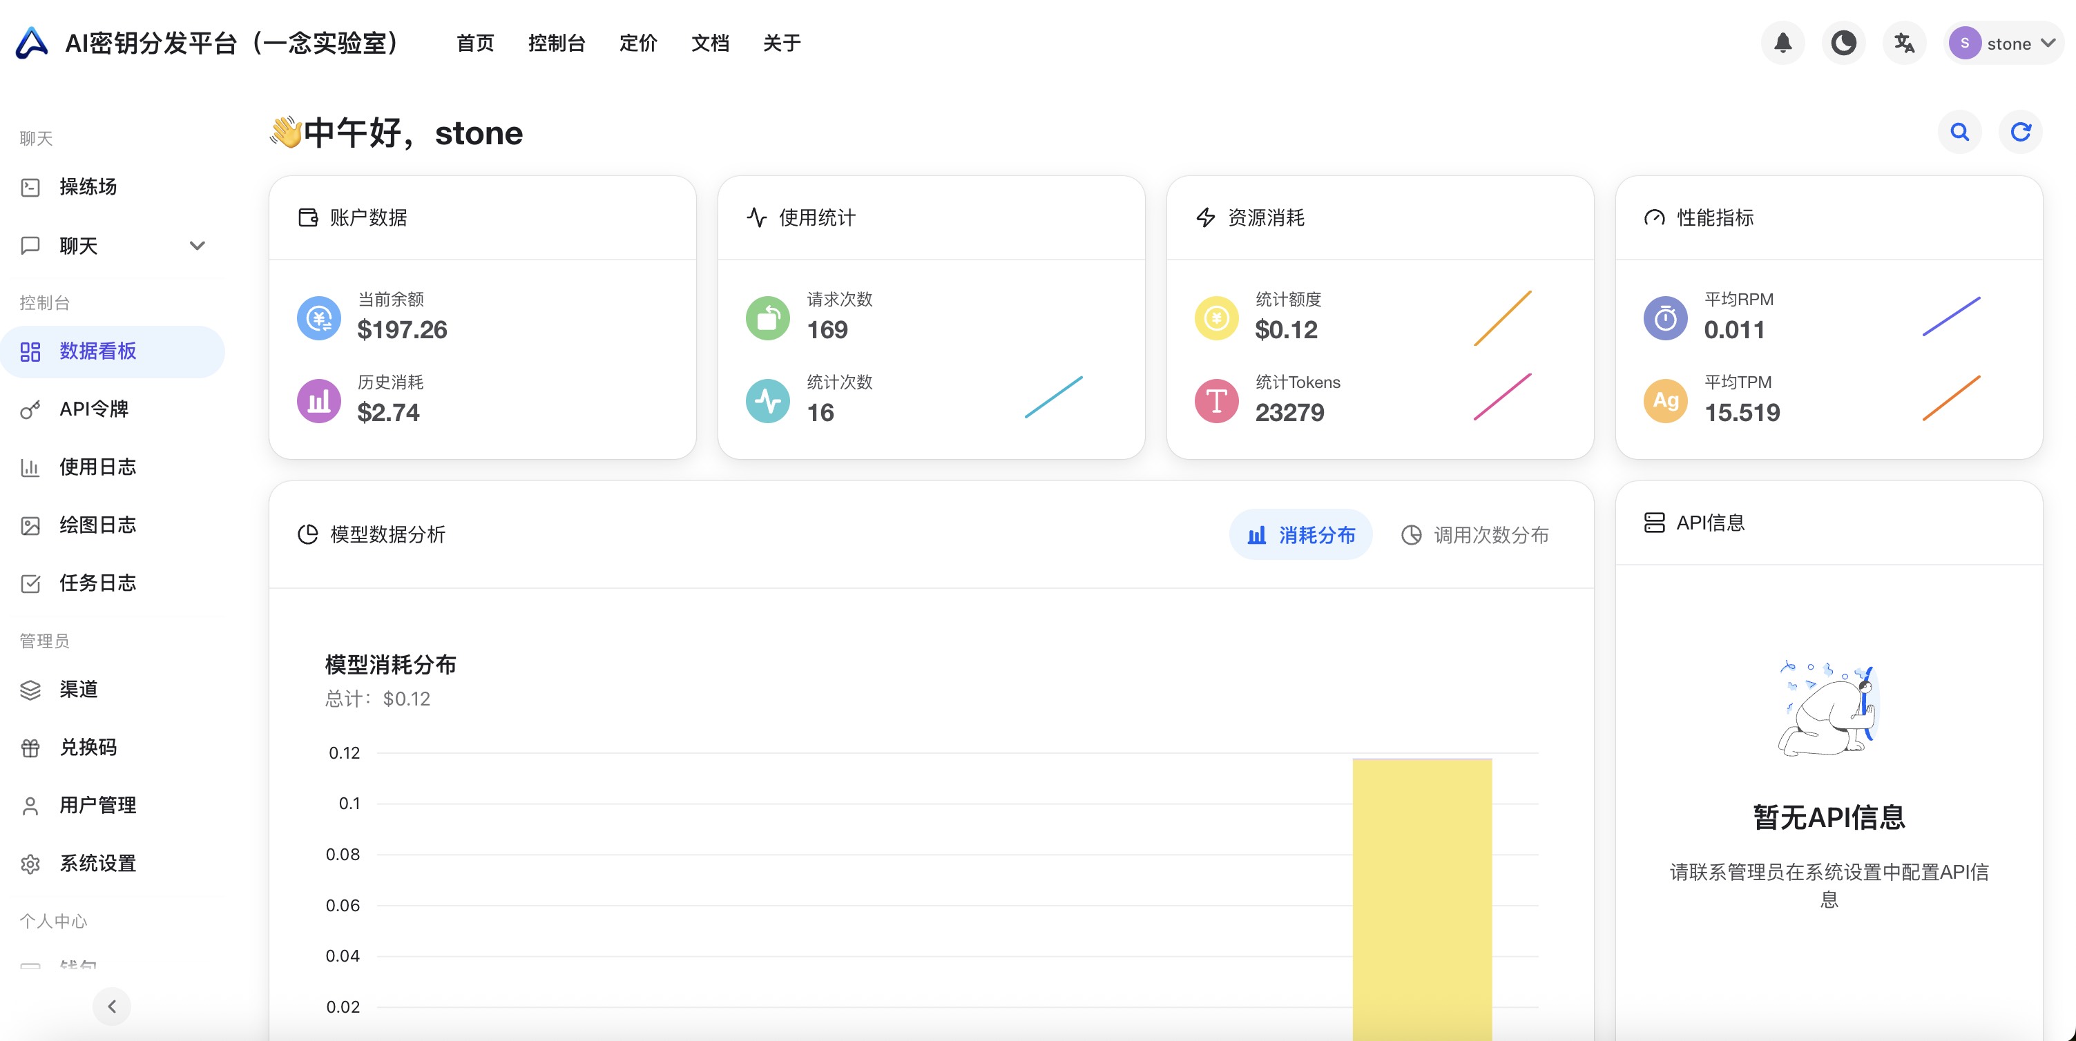Open 任务日志 in the sidebar

point(113,583)
